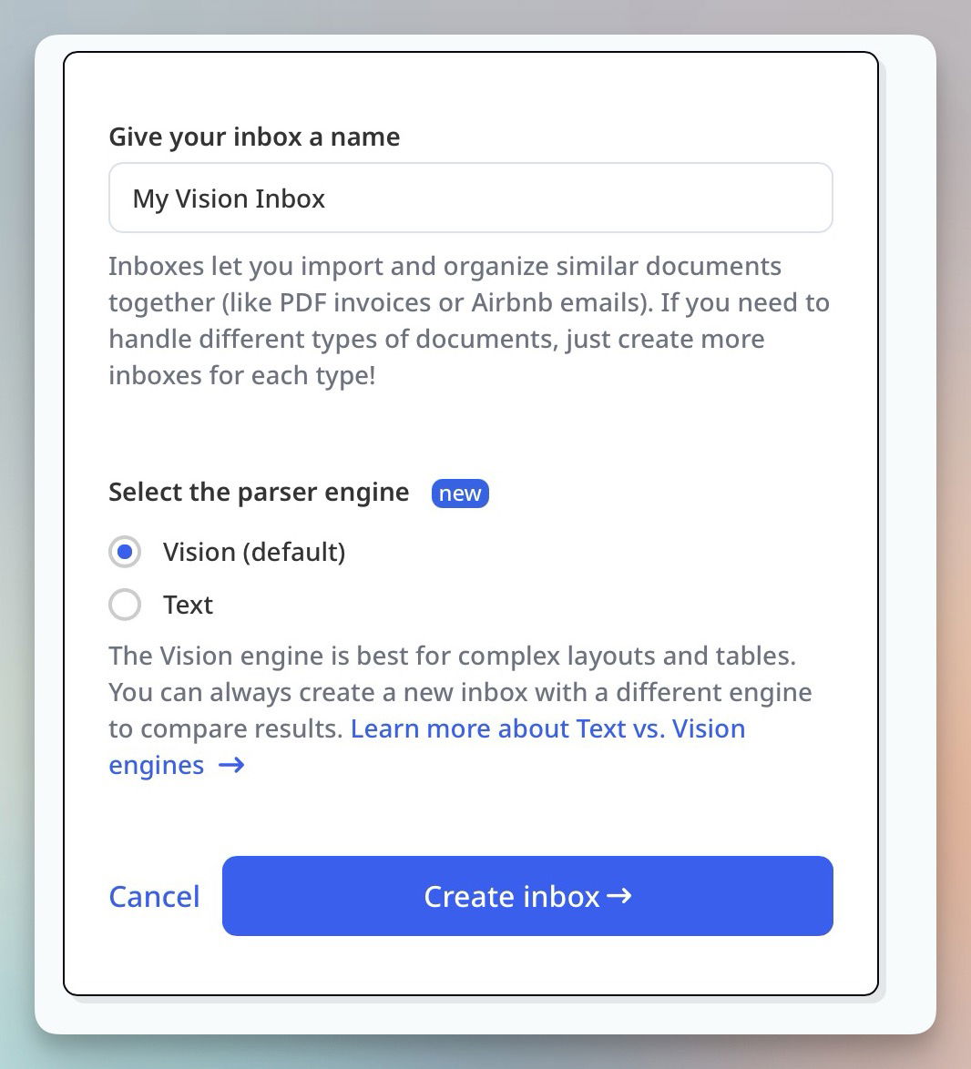
Task: Select the Vision (default) radio button
Action: pos(125,552)
